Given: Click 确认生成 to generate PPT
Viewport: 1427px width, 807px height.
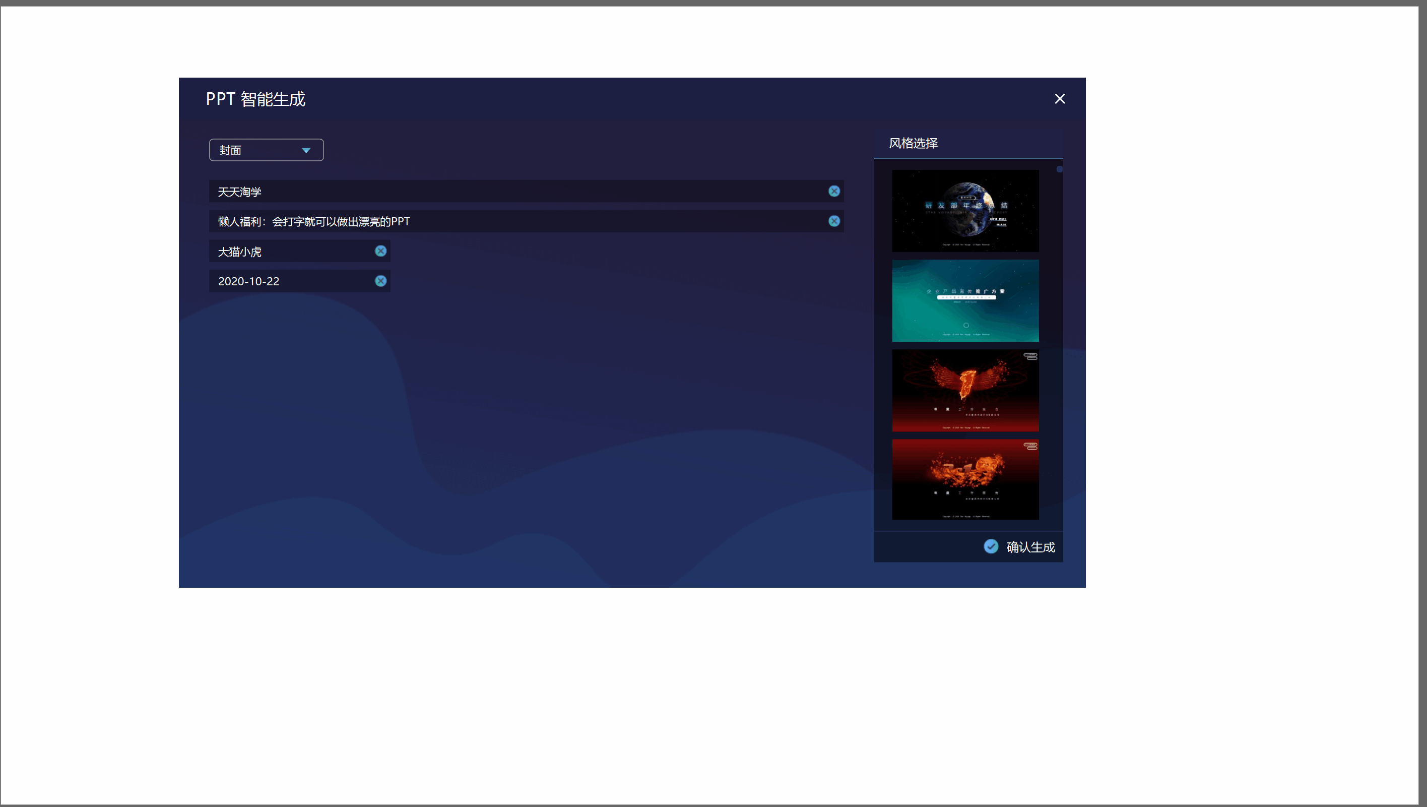Looking at the screenshot, I should coord(1030,547).
